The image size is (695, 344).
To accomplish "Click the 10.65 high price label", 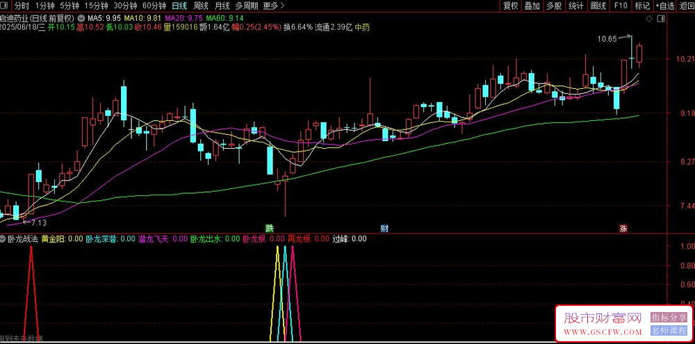I will pyautogui.click(x=607, y=39).
